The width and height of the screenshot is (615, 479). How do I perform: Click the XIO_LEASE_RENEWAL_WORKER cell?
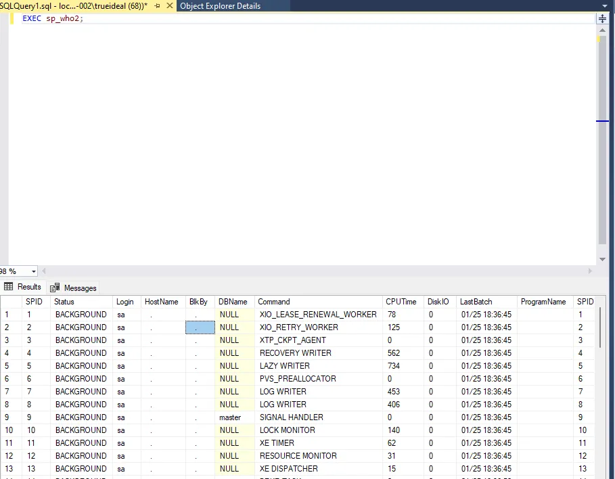318,315
